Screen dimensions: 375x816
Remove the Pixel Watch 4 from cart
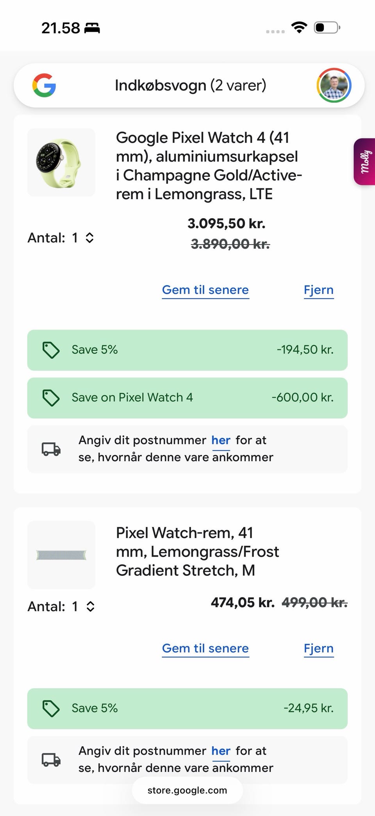tap(319, 290)
